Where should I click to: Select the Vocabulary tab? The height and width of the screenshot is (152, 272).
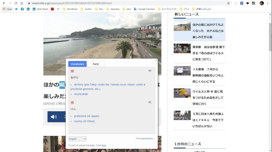(77, 64)
